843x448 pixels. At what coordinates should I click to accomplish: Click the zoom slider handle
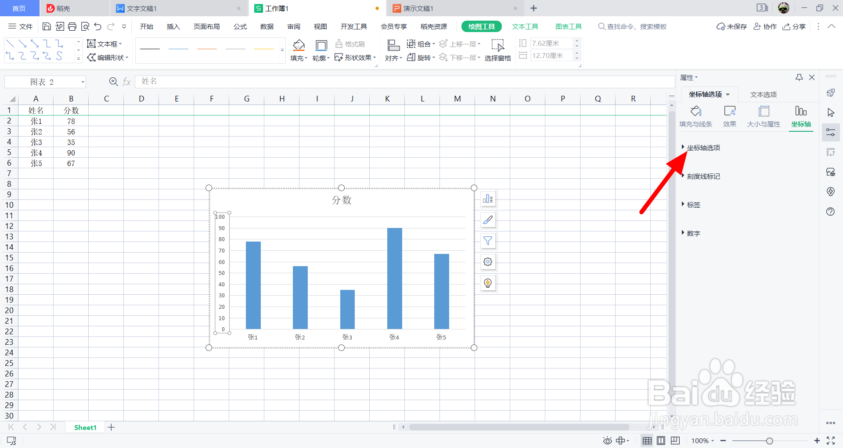coord(769,441)
